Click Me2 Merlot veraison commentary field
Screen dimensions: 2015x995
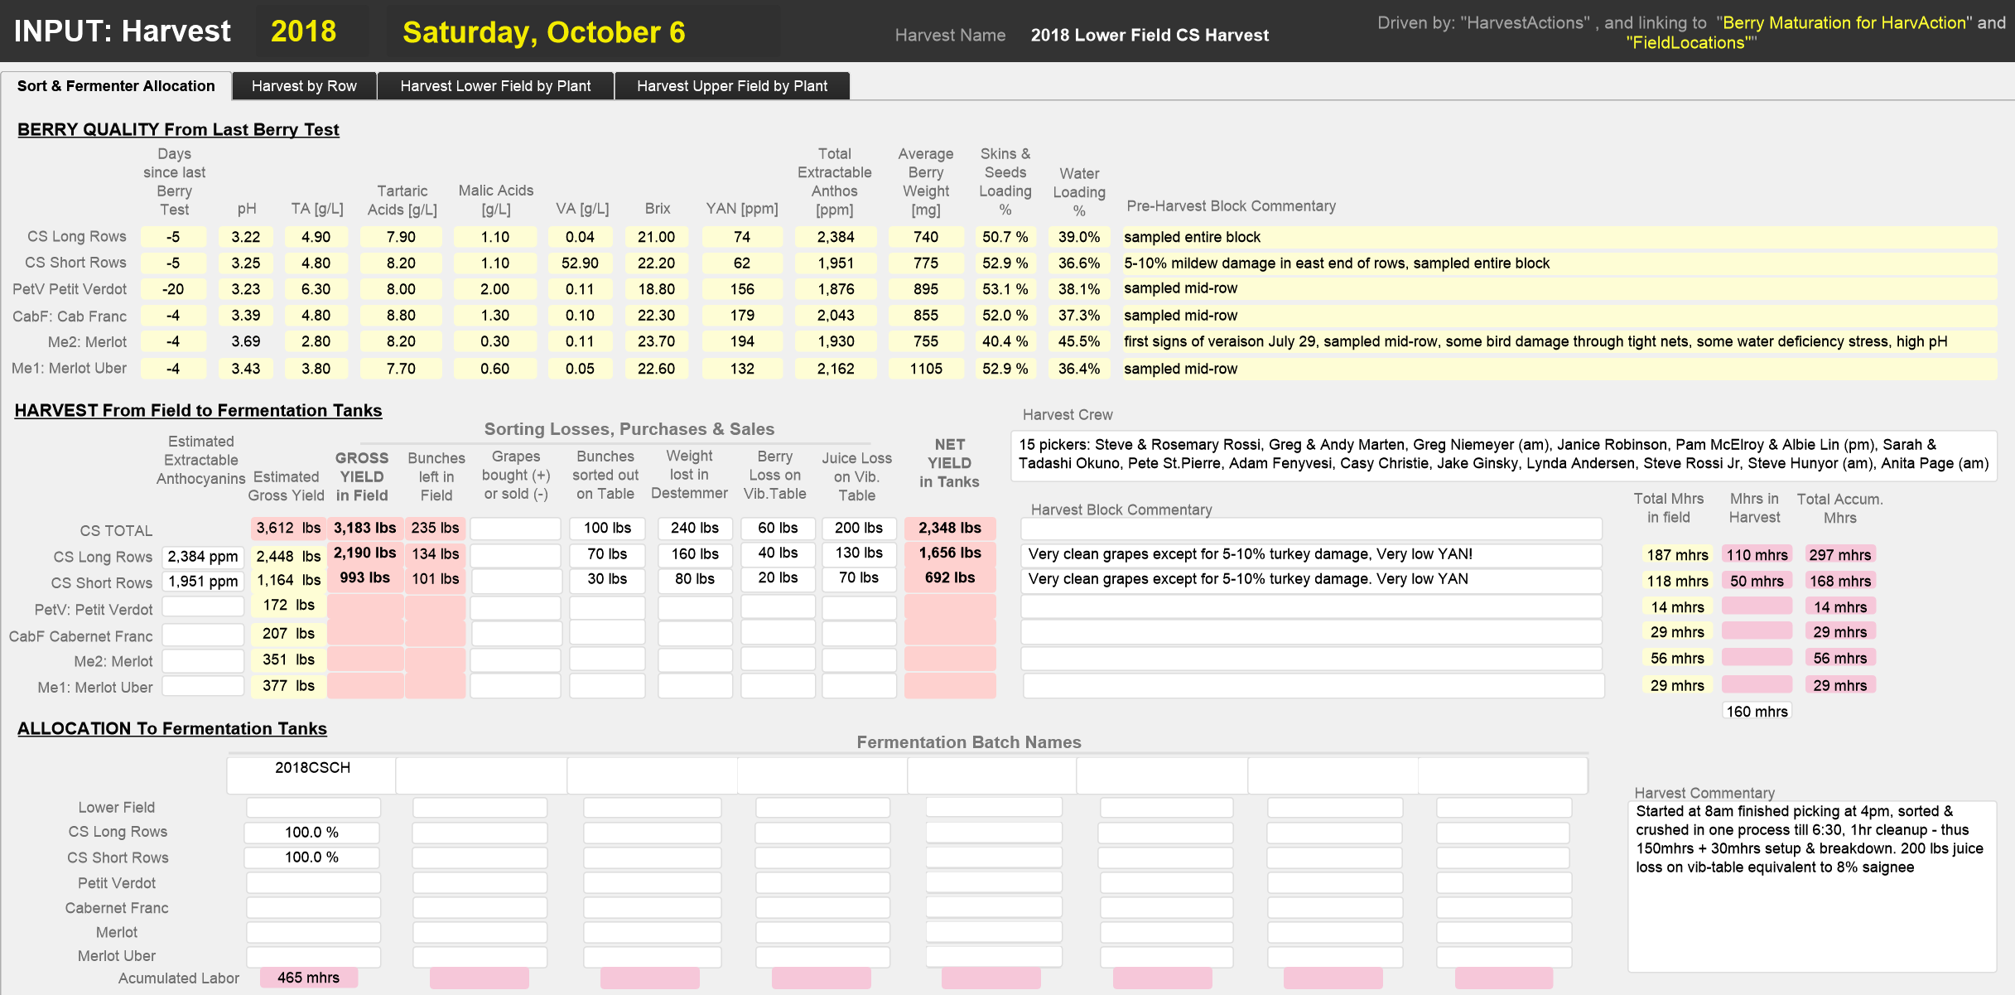(1559, 341)
